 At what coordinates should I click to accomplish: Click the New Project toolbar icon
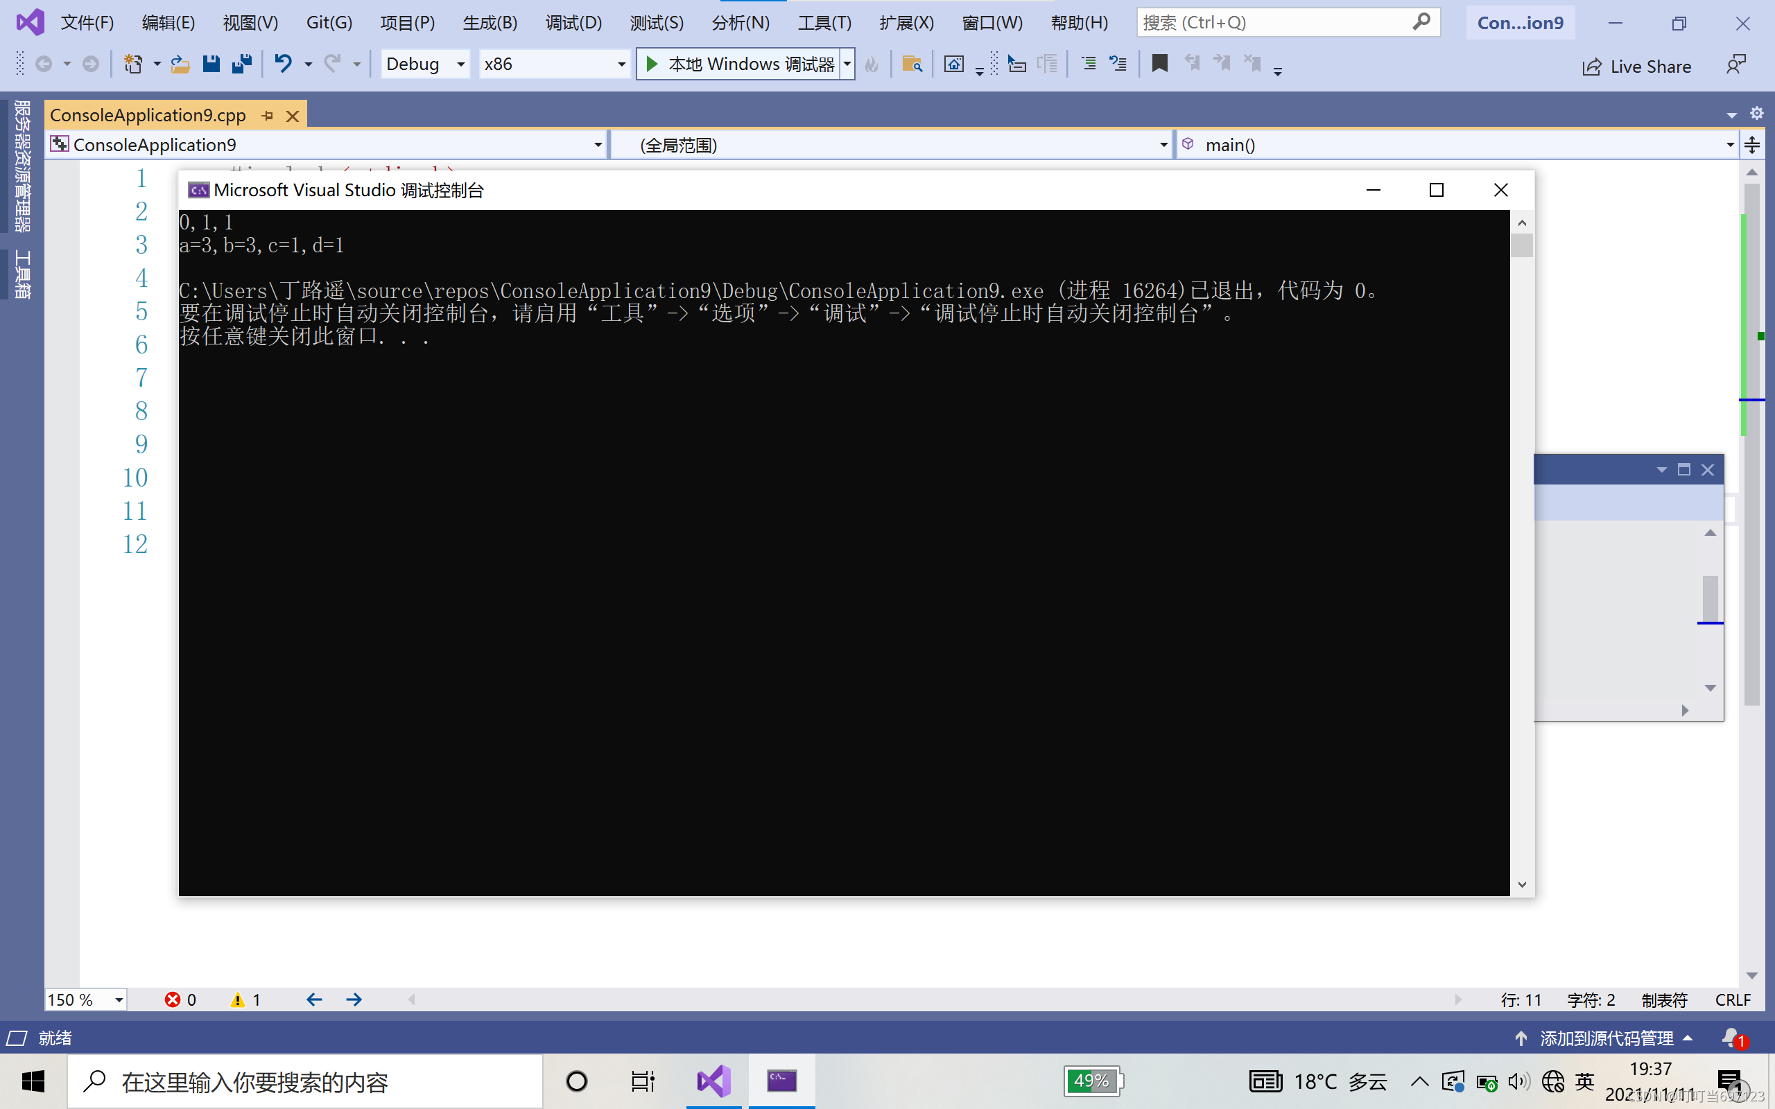(132, 64)
